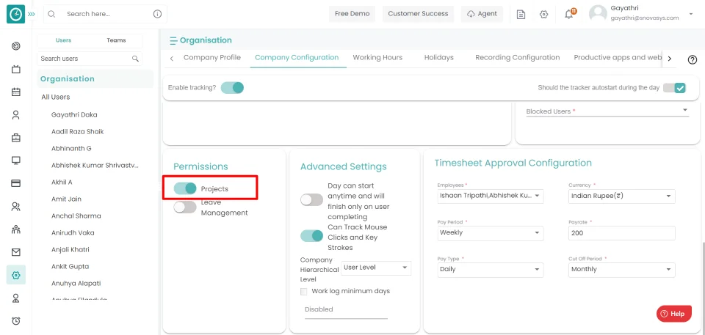Image resolution: width=705 pixels, height=335 pixels.
Task: Click the notification bell icon
Action: [569, 14]
